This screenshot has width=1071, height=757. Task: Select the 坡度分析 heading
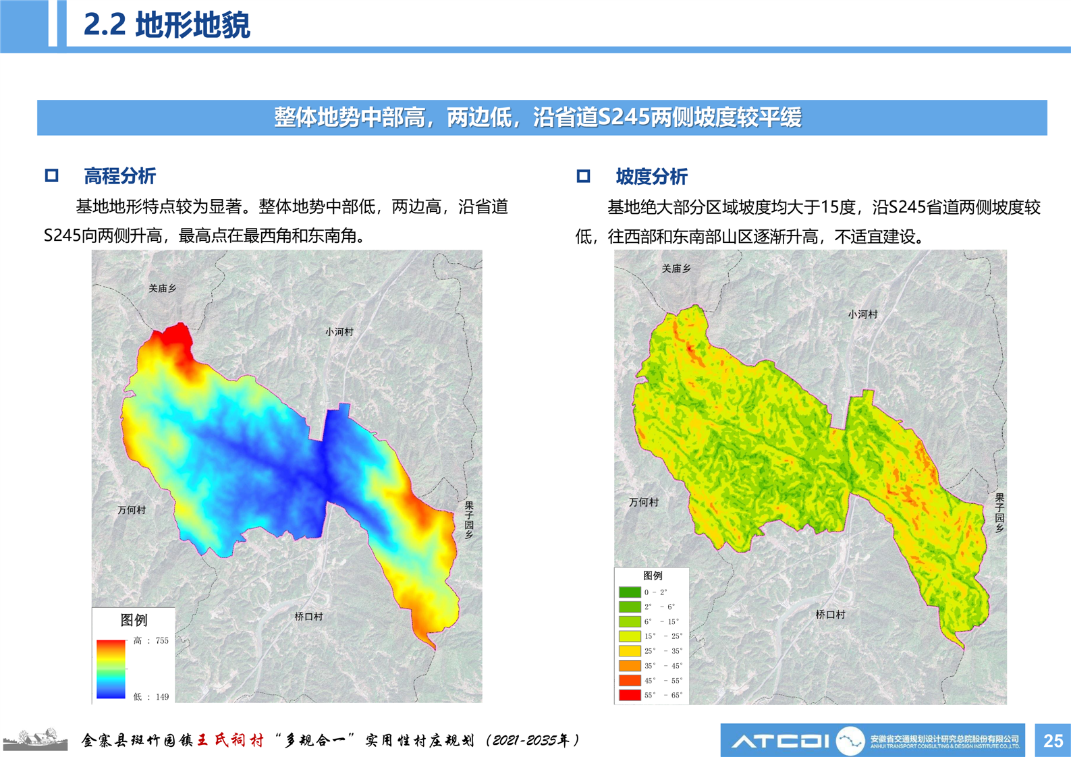[652, 177]
